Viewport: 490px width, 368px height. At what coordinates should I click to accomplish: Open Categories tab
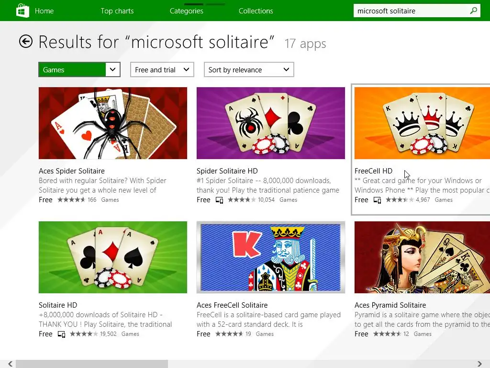(x=186, y=11)
